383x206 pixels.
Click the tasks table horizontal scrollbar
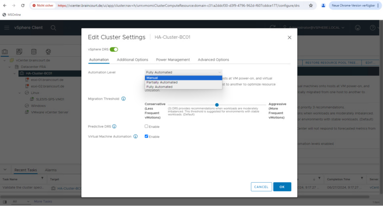click(x=185, y=197)
